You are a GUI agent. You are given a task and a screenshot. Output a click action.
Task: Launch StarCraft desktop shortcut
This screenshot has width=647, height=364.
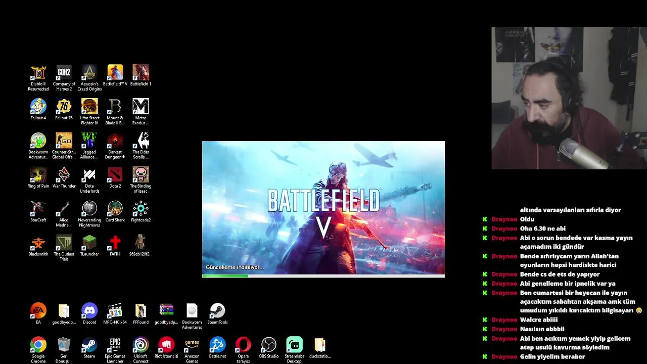tap(38, 211)
